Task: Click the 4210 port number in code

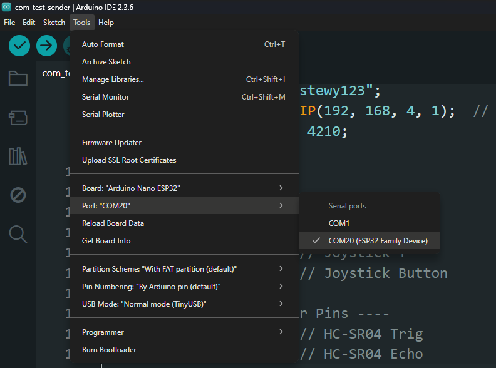Action: 323,131
